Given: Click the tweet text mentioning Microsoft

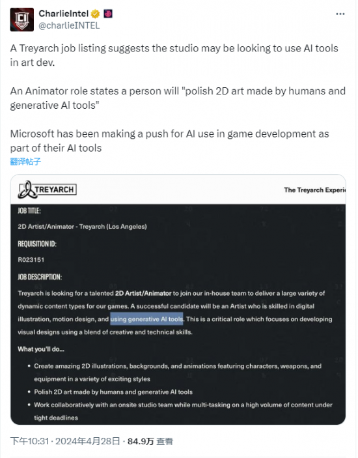Looking at the screenshot, I should tap(169, 141).
